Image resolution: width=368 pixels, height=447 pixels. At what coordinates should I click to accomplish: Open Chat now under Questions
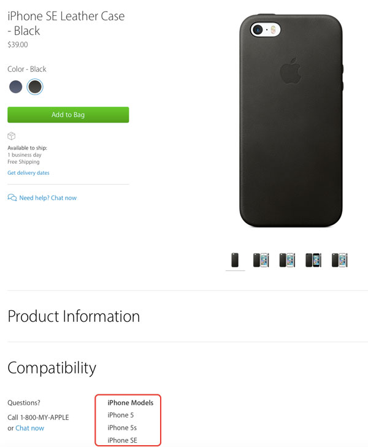[x=29, y=428]
